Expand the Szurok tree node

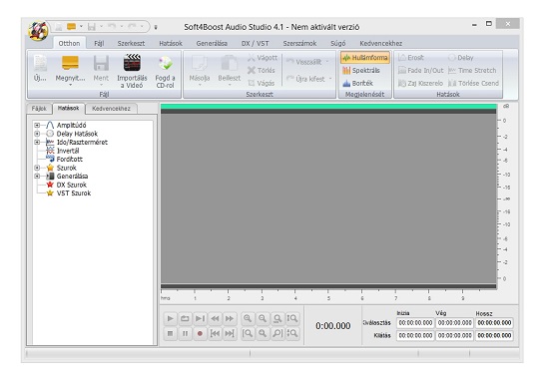[37, 168]
